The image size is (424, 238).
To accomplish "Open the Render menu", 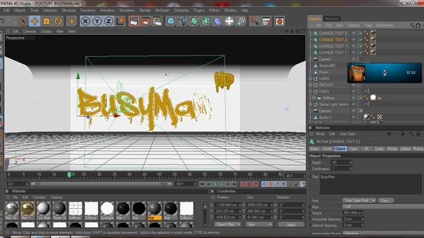I will click(145, 11).
